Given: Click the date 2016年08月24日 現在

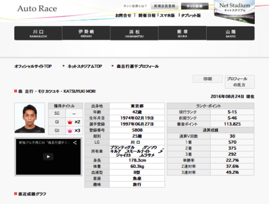Looking at the screenshot, I should pos(232,97).
